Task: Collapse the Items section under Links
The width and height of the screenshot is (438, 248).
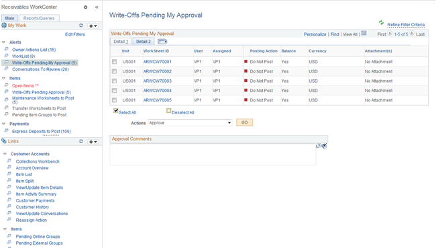Action: pos(5,229)
